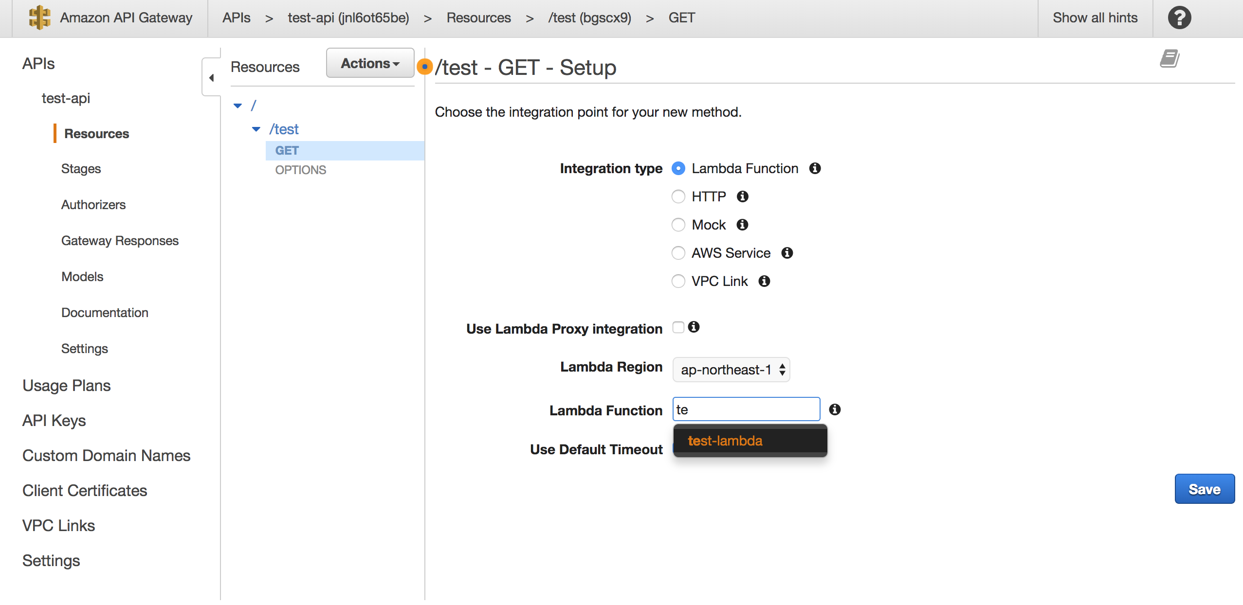Click the info icon beside Lambda Function type
The height and width of the screenshot is (605, 1243).
(x=815, y=168)
